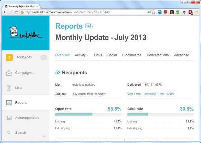Click the padlock icon in the URL bar

click(x=23, y=12)
